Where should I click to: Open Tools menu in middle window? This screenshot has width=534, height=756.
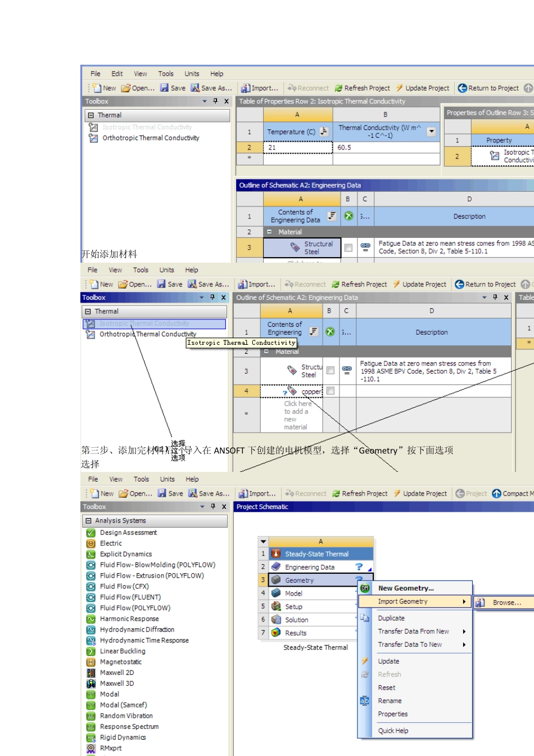(141, 270)
